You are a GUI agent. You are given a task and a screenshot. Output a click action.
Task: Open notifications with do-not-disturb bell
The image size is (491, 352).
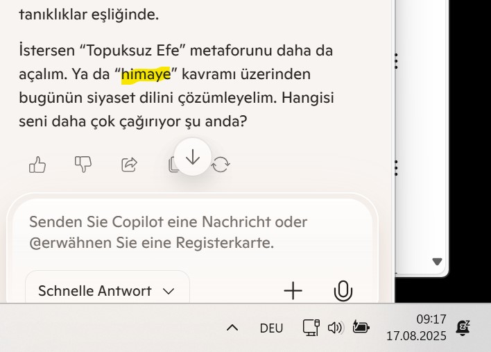coord(463,328)
